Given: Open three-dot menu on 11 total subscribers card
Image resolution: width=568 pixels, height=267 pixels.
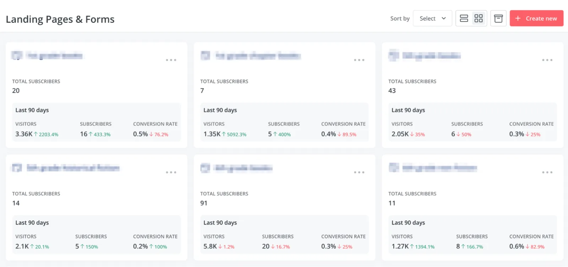Looking at the screenshot, I should 547,172.
